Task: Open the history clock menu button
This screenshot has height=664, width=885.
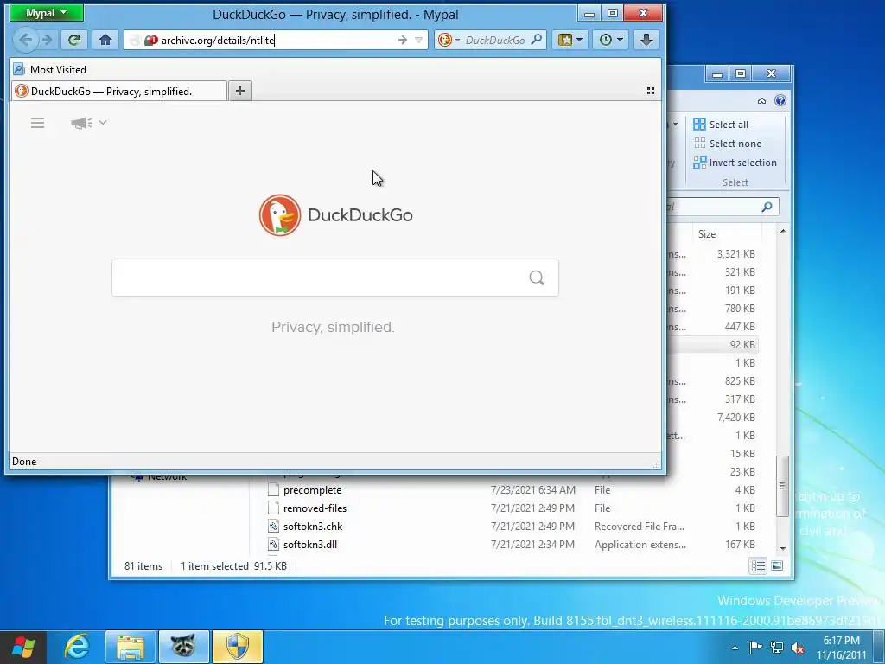Action: pos(611,40)
